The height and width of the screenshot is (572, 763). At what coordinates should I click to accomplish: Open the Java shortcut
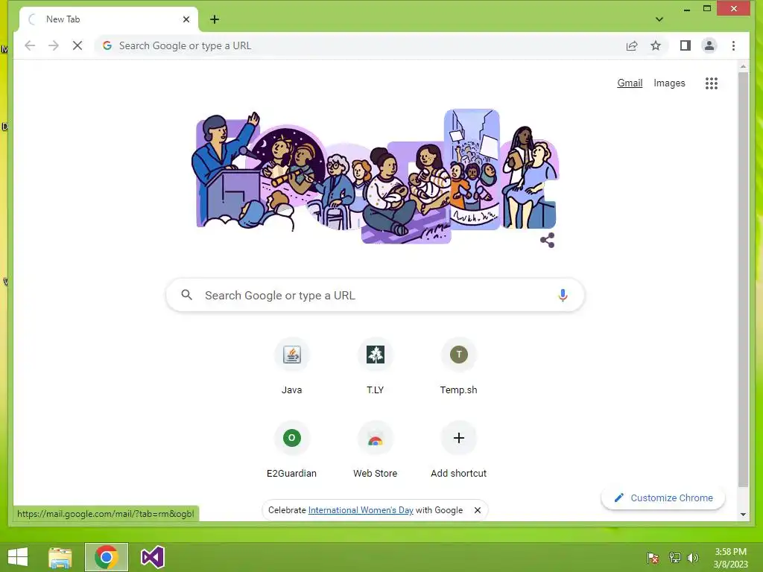tap(291, 366)
